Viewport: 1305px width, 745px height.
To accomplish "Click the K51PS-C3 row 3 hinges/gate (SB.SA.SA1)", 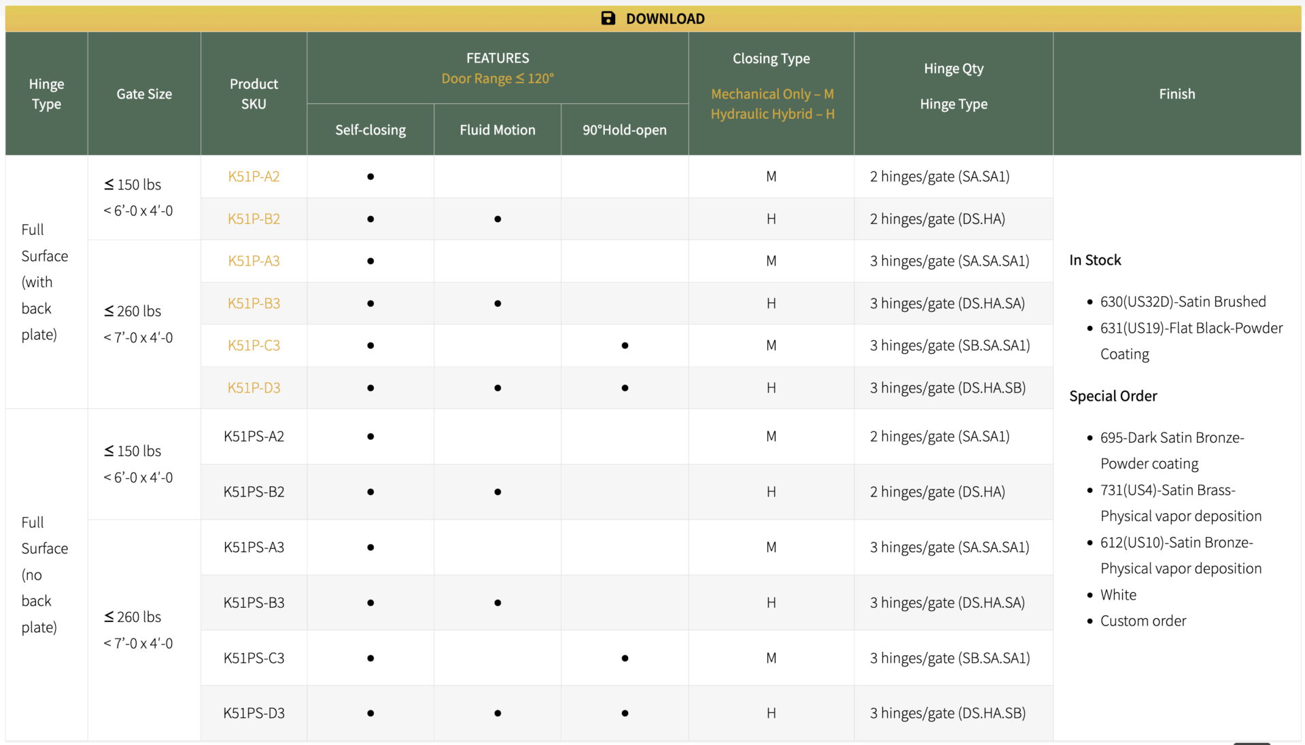I will (x=950, y=658).
